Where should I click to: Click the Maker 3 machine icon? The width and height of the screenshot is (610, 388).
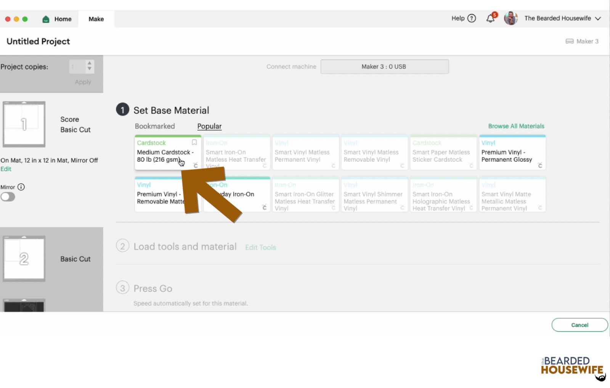[x=570, y=41]
